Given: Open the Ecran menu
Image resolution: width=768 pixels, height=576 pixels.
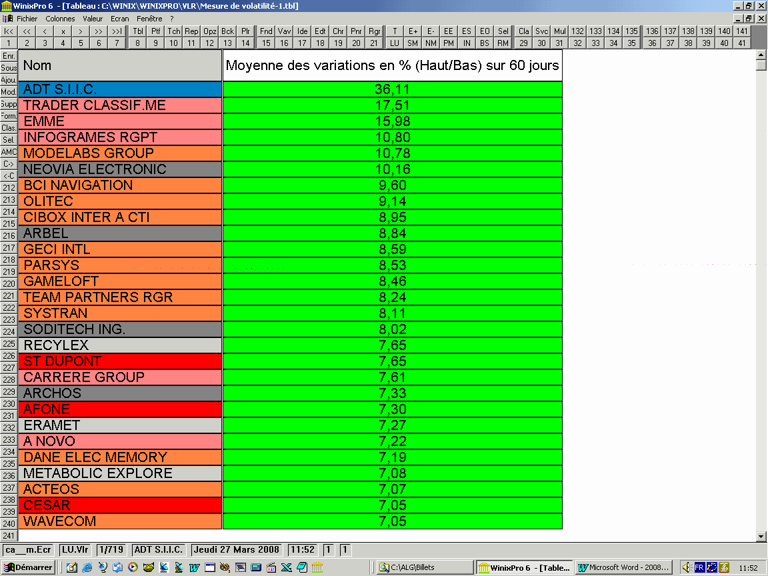Looking at the screenshot, I should pos(119,19).
